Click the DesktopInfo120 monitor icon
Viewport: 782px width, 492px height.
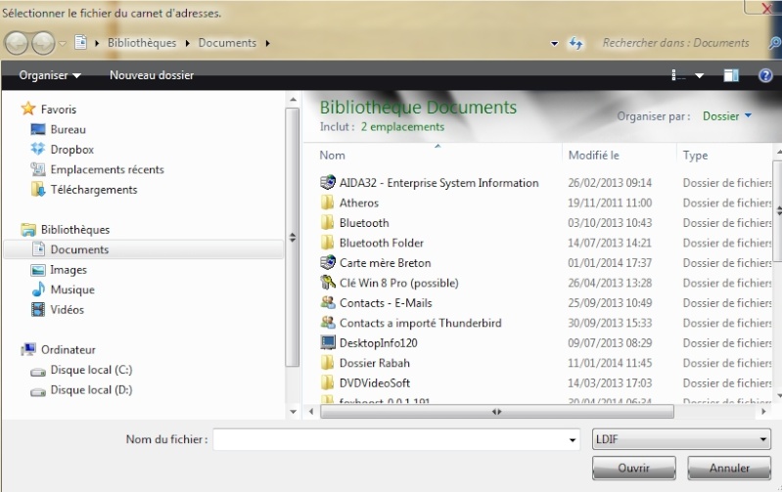coord(328,342)
